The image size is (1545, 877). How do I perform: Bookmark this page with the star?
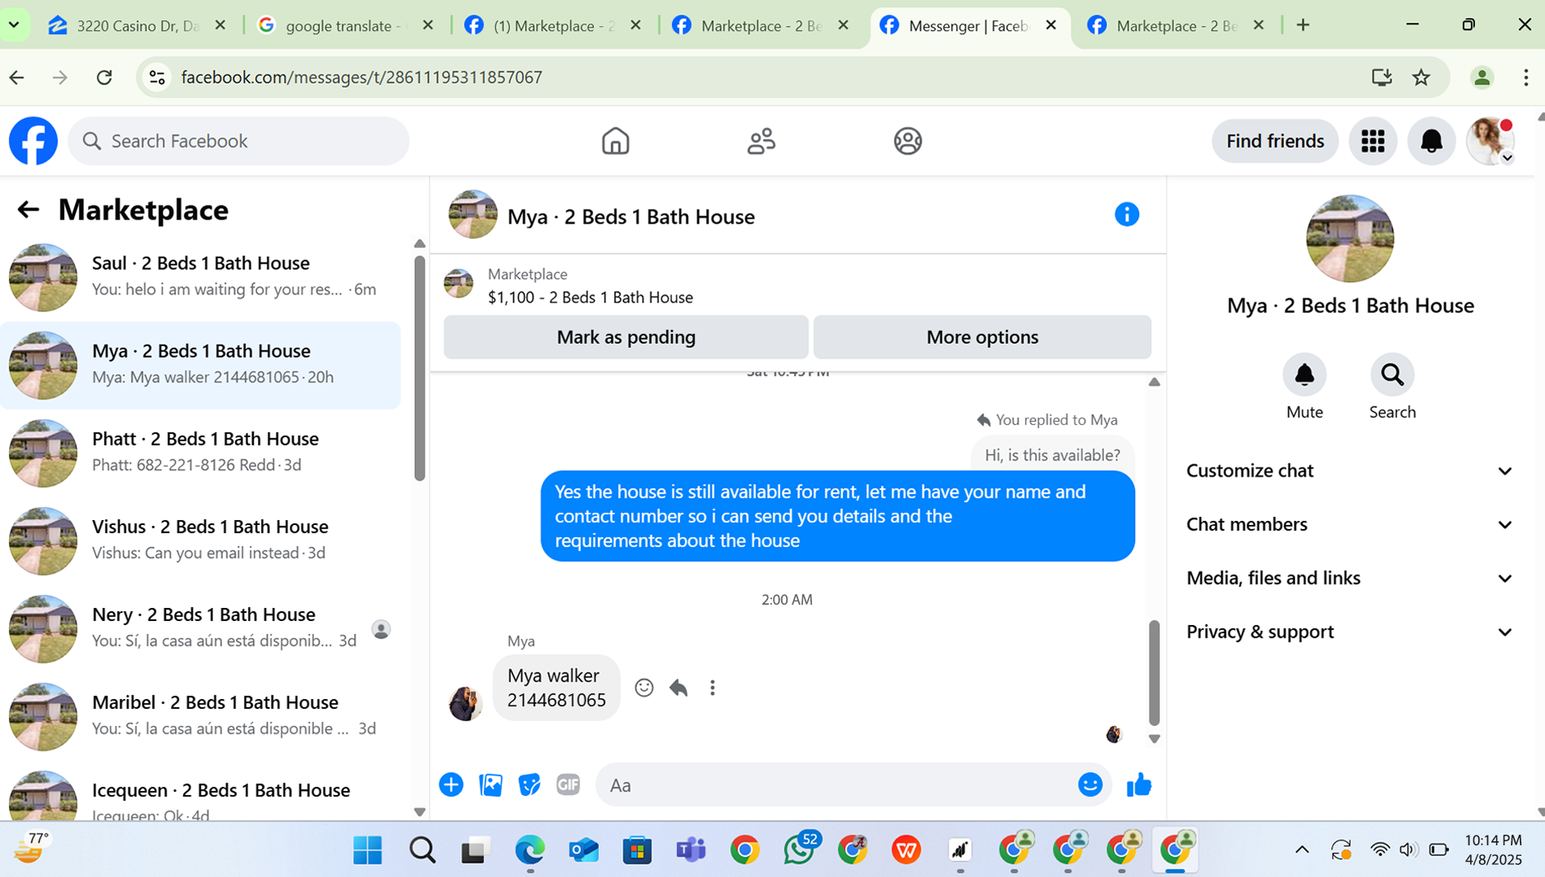point(1421,77)
